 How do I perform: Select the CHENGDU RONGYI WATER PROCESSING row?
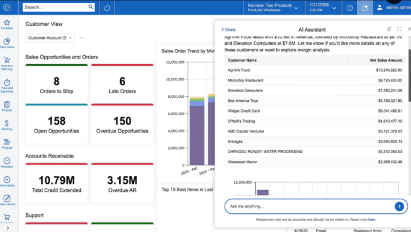[x=315, y=152]
